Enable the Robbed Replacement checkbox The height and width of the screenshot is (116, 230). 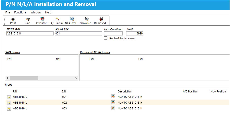106,38
